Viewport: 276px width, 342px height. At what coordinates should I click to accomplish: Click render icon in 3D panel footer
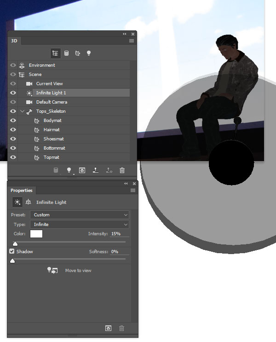click(x=82, y=170)
